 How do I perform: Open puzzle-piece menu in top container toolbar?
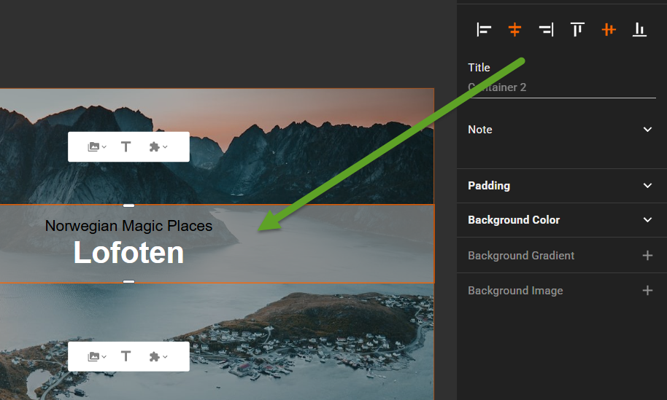tap(158, 147)
